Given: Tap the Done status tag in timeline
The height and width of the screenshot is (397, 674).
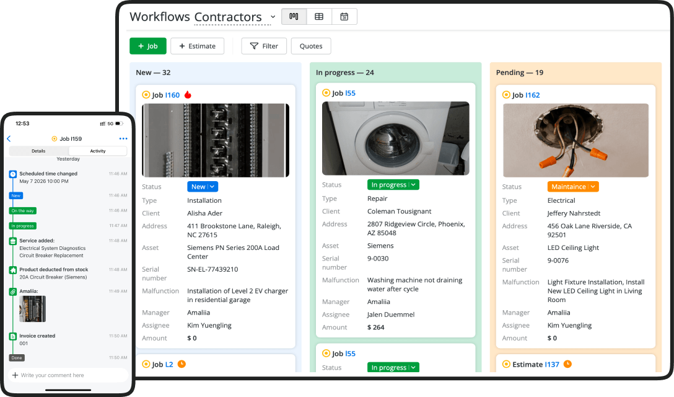Looking at the screenshot, I should click(x=17, y=358).
